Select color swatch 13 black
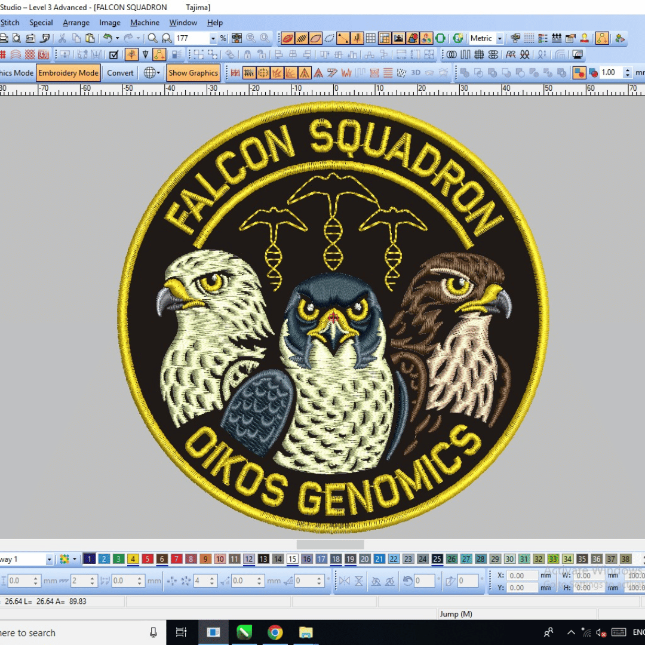The image size is (645, 645). pyautogui.click(x=263, y=559)
